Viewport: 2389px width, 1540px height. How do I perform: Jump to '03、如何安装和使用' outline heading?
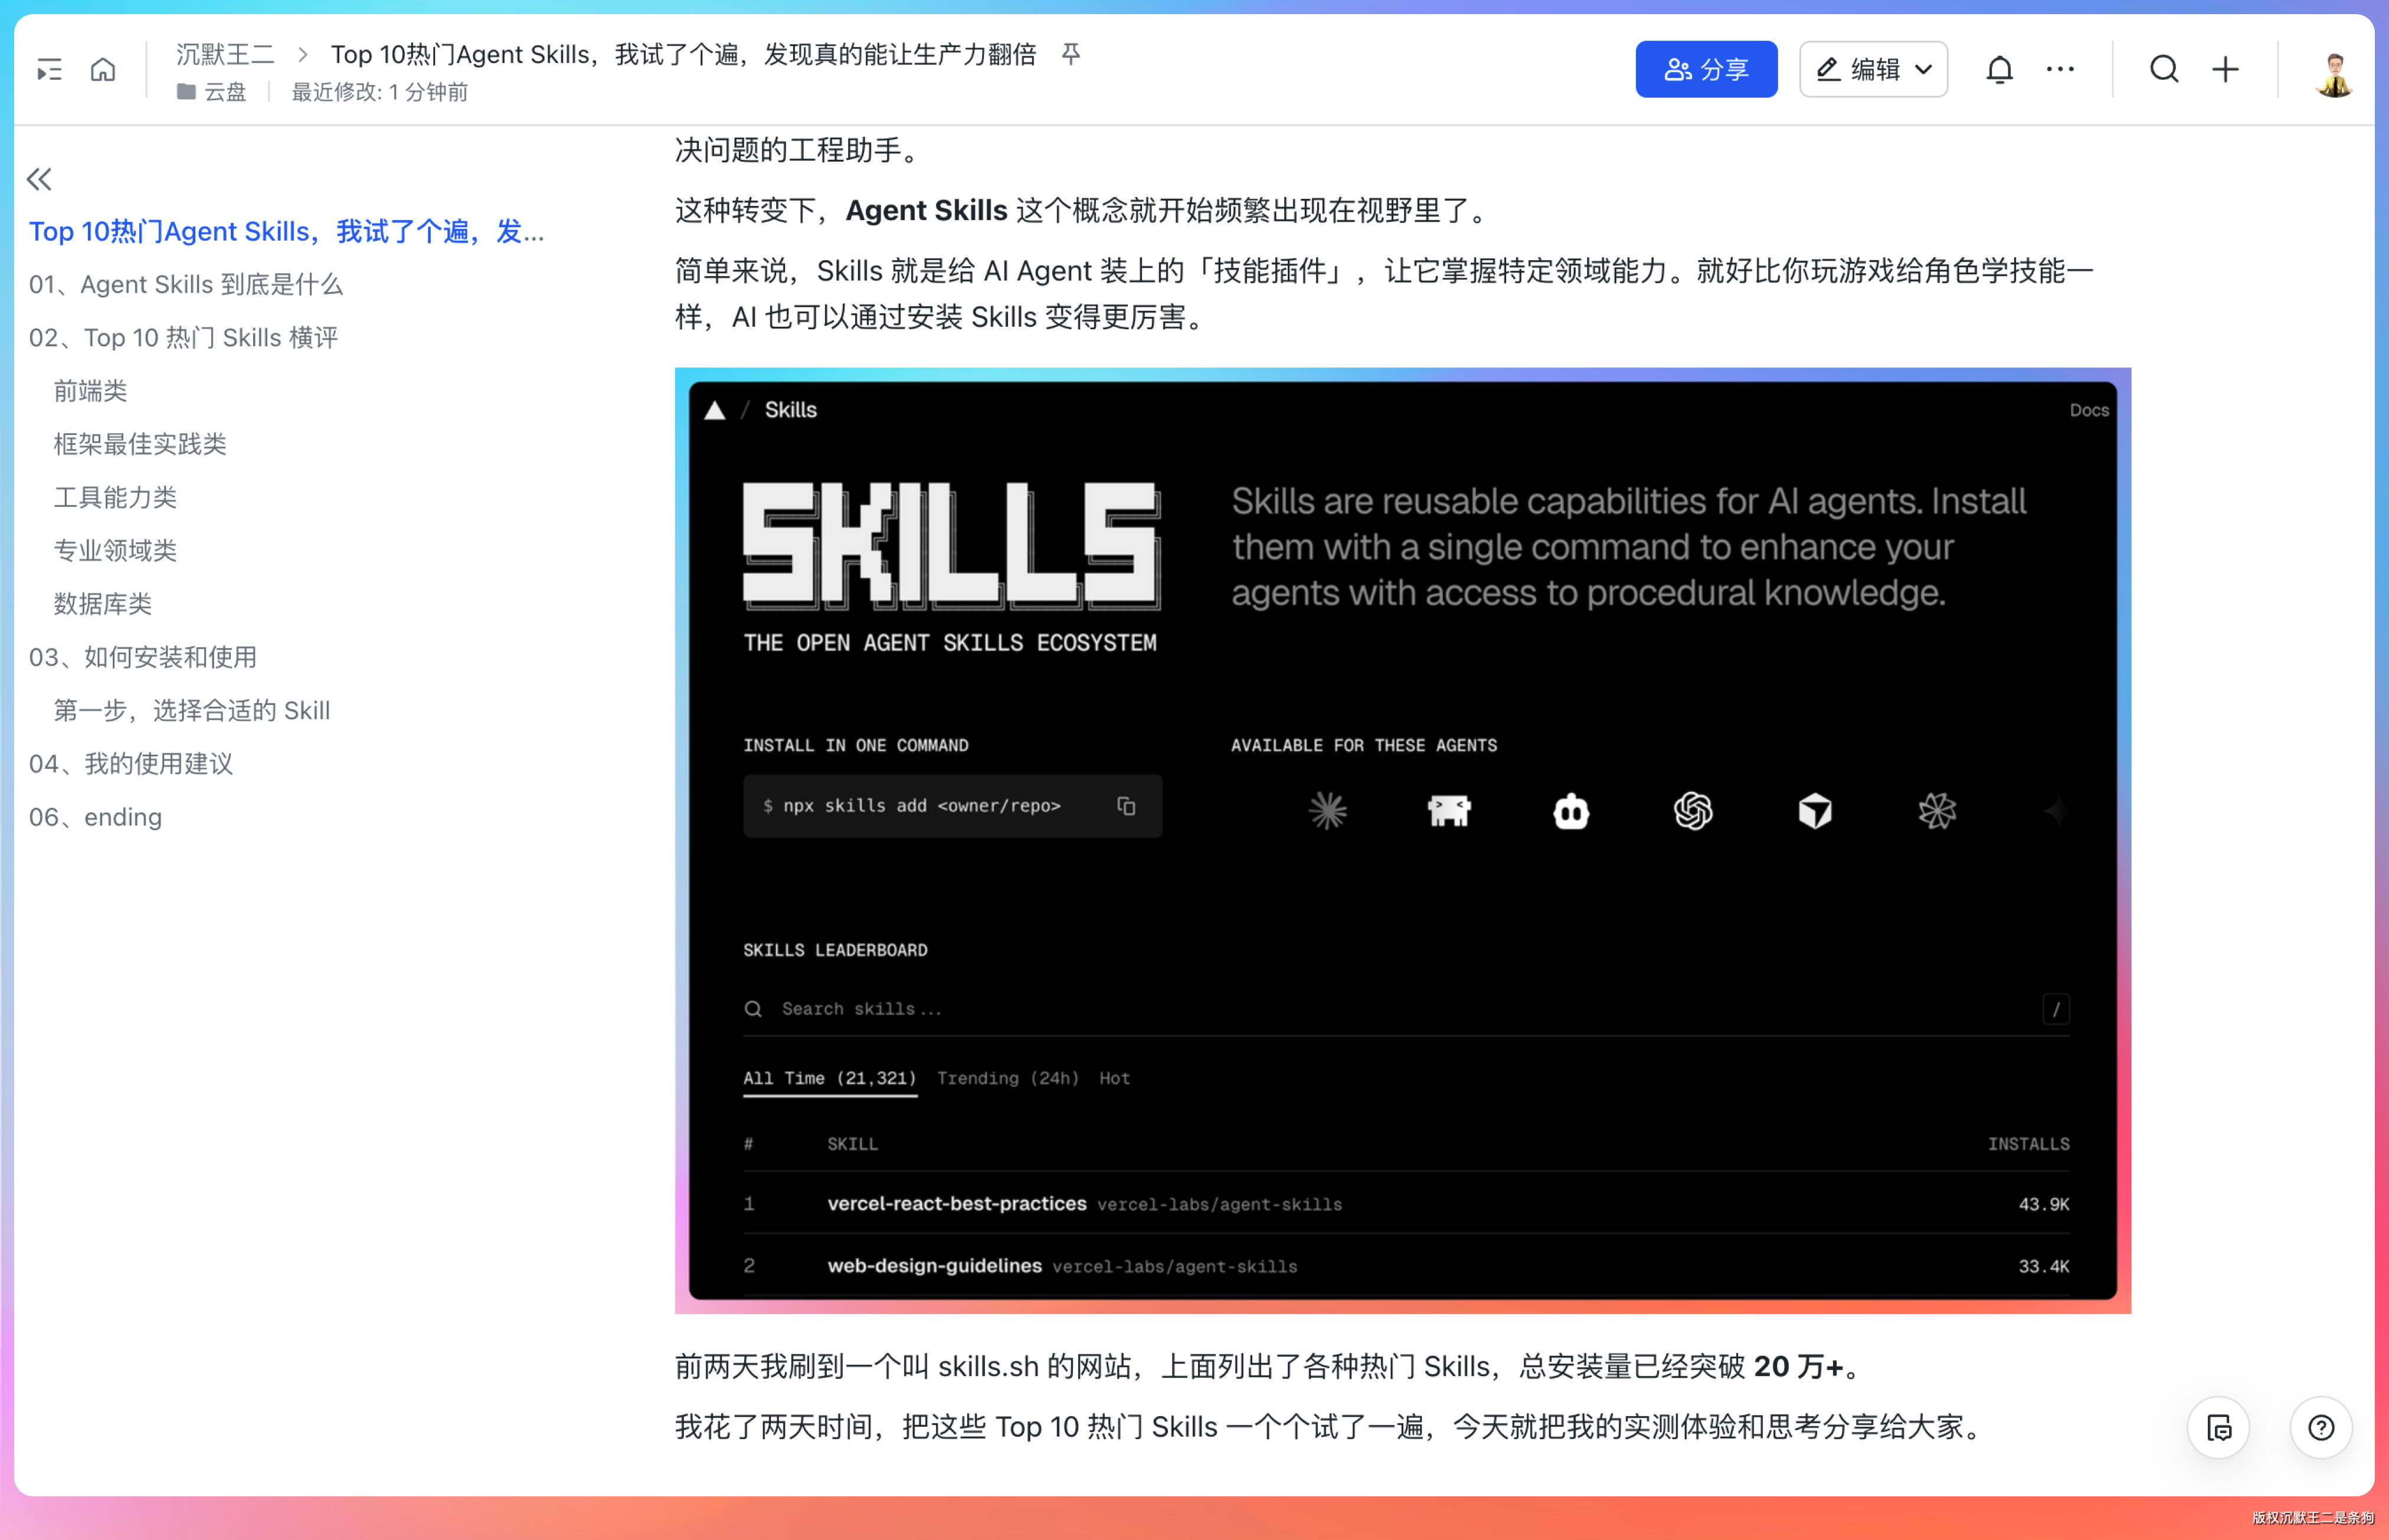pos(143,657)
